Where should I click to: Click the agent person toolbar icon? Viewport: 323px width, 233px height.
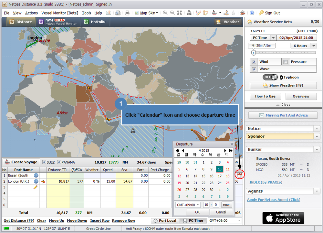click(226, 13)
